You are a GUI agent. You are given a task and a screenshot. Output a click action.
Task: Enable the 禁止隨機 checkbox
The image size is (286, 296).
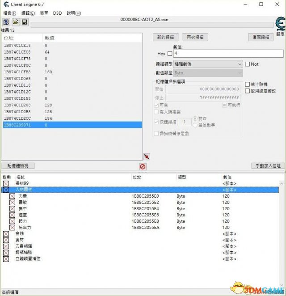click(x=247, y=84)
